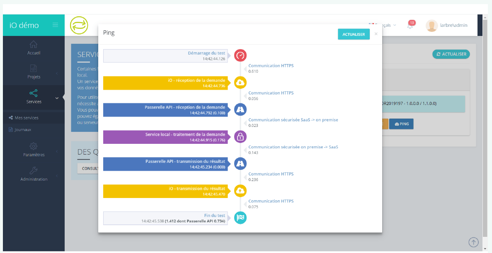Expand the Paramètres submenu arrow
The image size is (492, 253).
(x=57, y=152)
